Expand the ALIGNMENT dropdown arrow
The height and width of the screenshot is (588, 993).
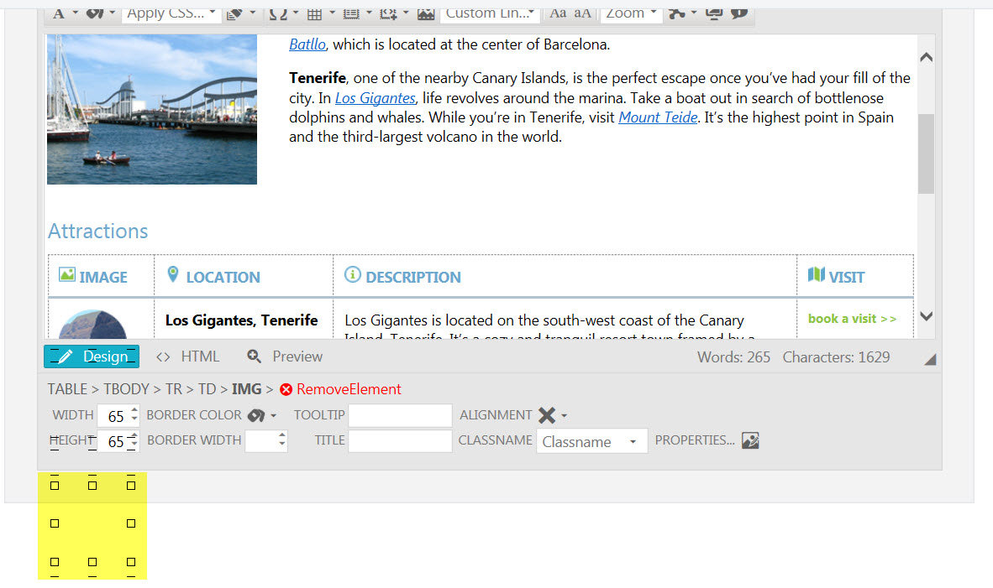[565, 416]
